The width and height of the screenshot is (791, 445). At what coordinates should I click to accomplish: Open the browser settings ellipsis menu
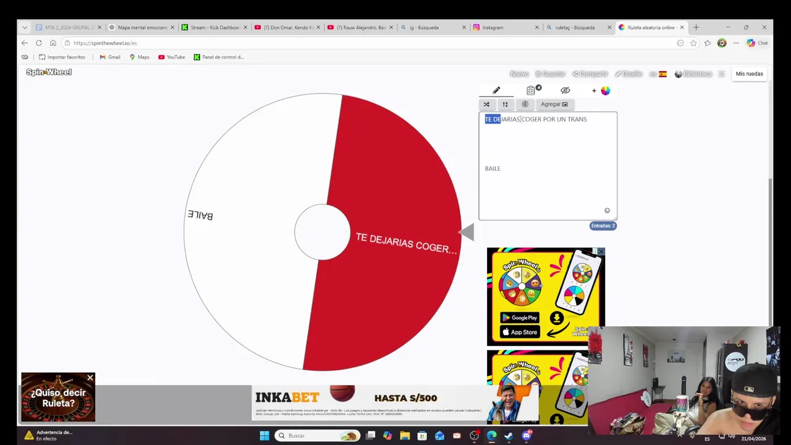click(x=736, y=43)
